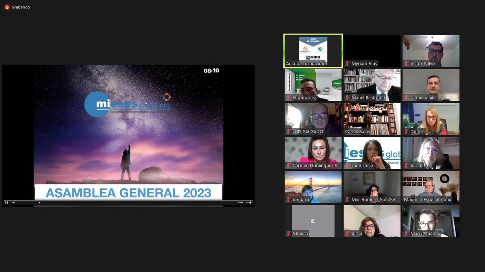The height and width of the screenshot is (272, 485).
Task: Click Eugonzalez's muted microphone icon
Action: coord(288,98)
